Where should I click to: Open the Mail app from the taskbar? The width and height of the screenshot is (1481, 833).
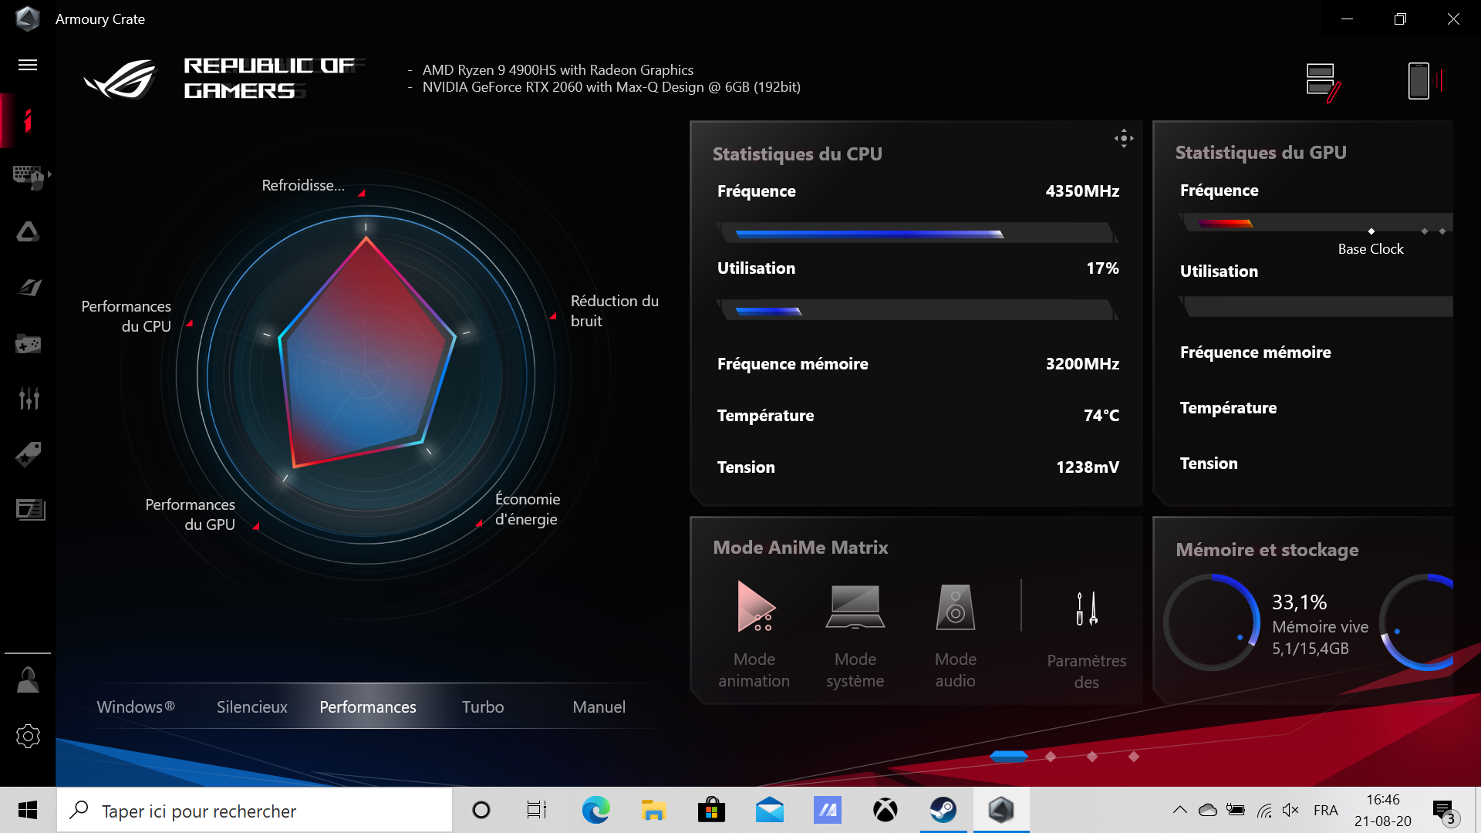pos(769,810)
